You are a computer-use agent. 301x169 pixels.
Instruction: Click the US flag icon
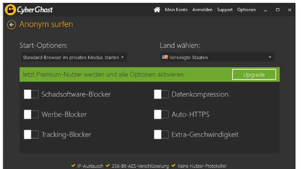click(165, 57)
